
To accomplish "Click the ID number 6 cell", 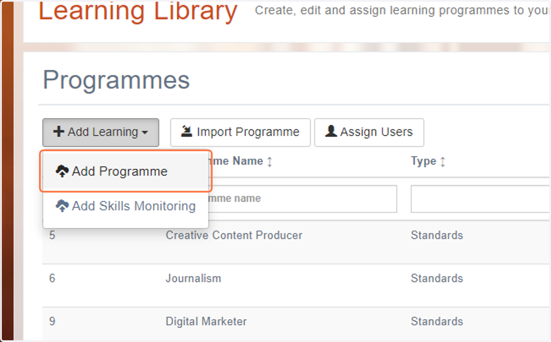I will click(52, 278).
